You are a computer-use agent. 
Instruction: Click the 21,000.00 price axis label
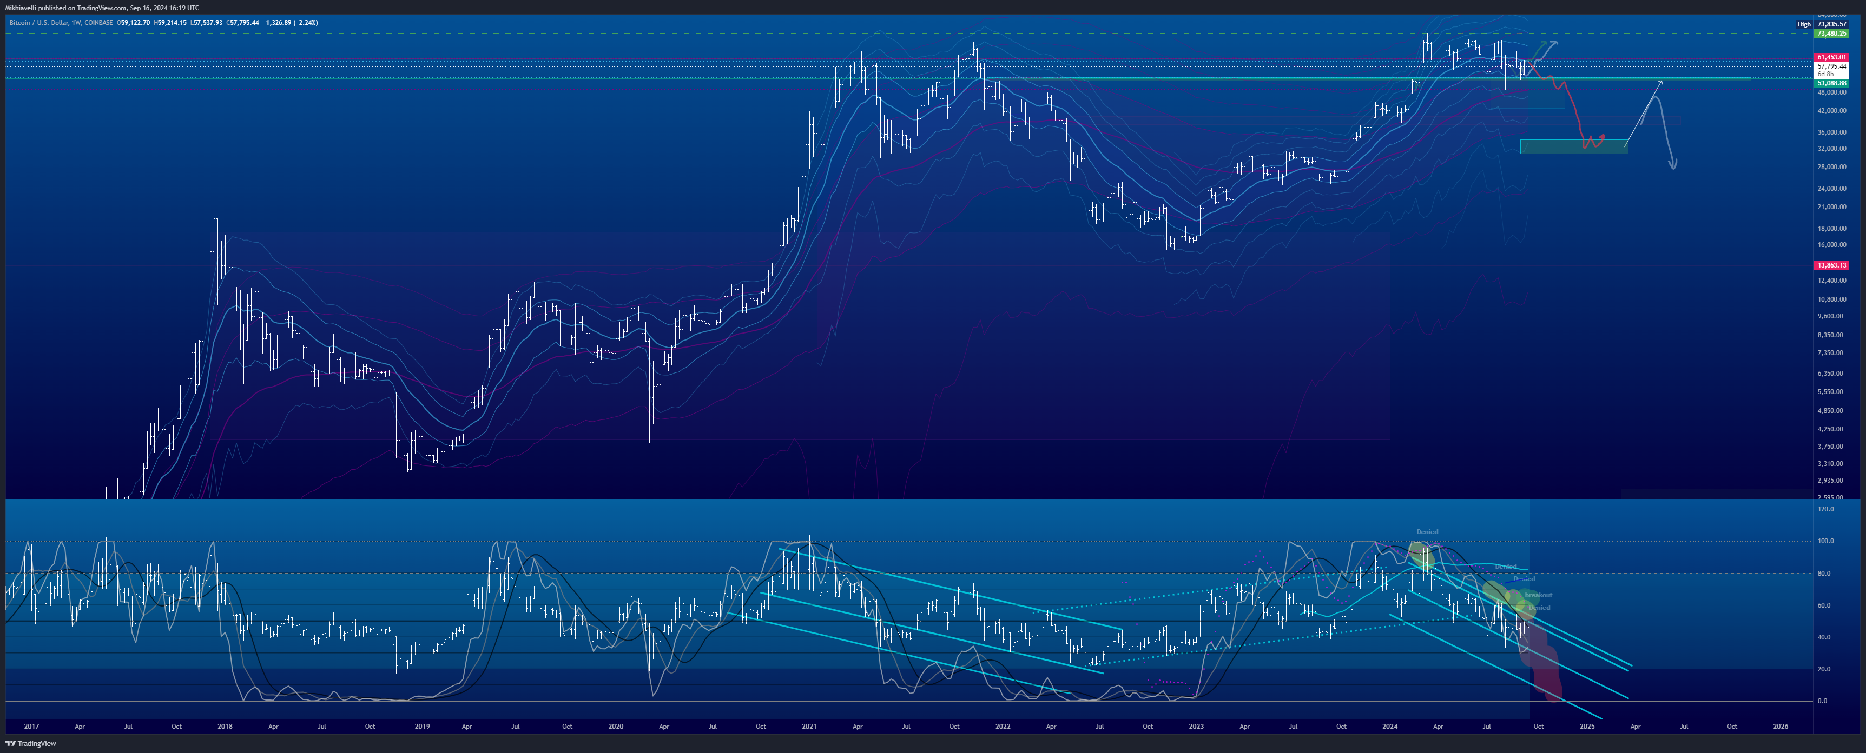1832,207
